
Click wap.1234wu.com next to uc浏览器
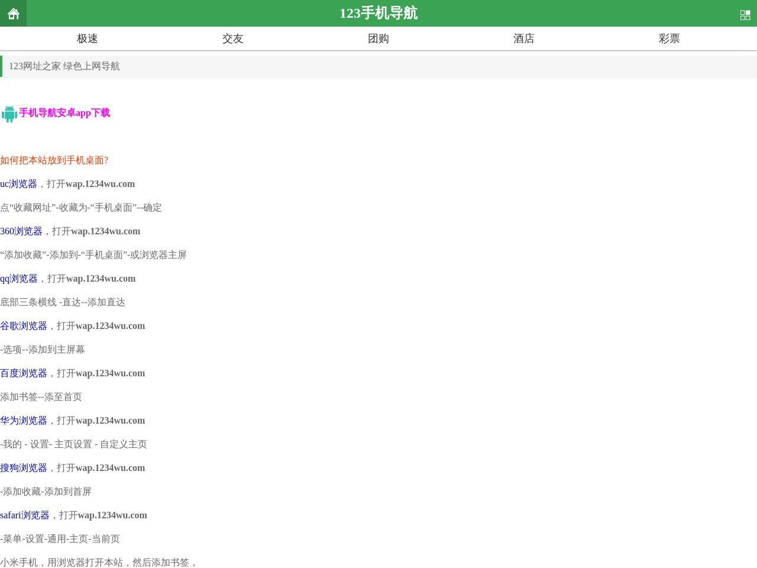click(x=101, y=184)
